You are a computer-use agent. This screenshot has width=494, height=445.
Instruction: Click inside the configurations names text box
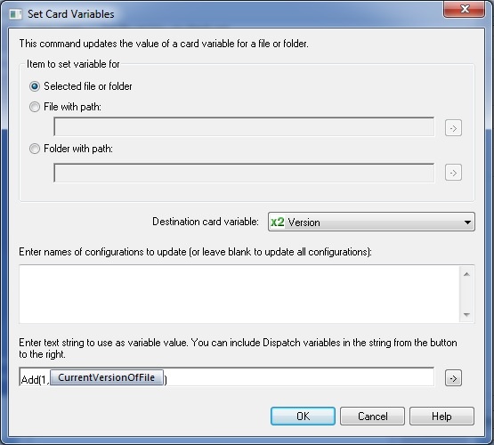click(239, 295)
